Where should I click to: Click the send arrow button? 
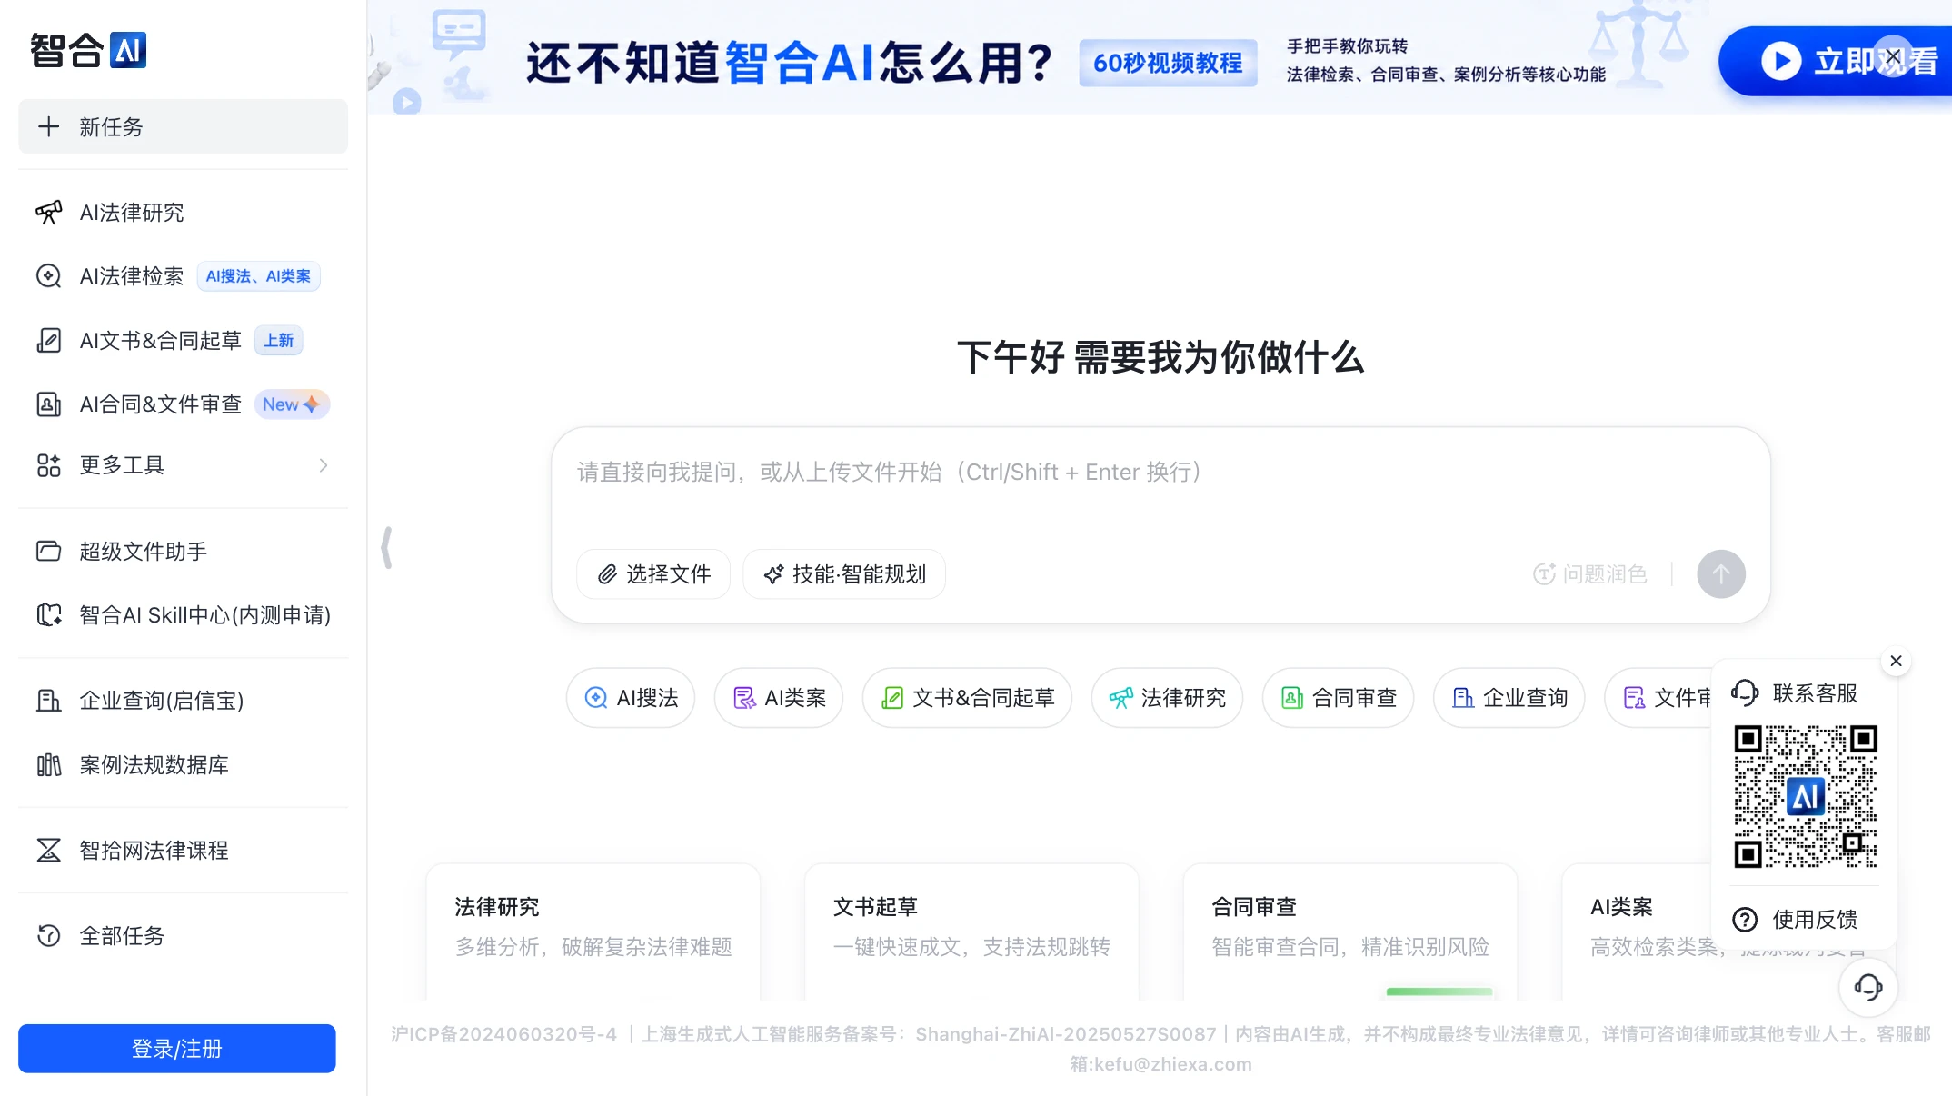(1721, 574)
